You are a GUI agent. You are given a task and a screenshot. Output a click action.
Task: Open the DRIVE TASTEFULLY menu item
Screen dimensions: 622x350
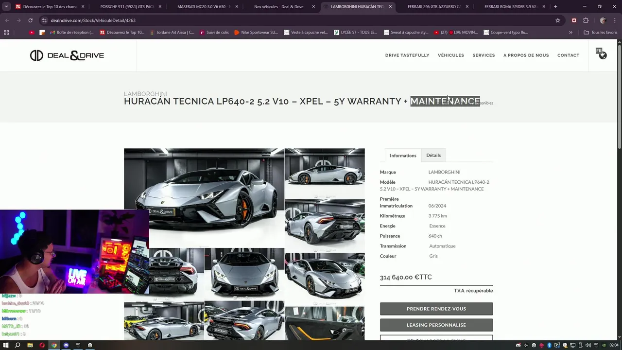pos(407,55)
